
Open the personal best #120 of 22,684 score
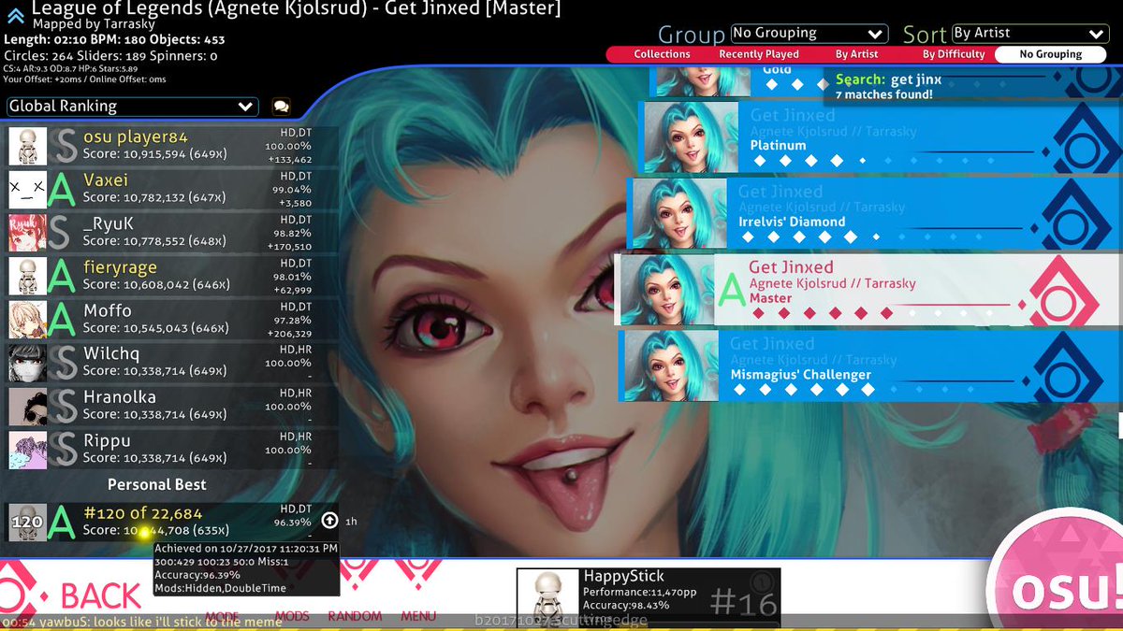pyautogui.click(x=173, y=523)
